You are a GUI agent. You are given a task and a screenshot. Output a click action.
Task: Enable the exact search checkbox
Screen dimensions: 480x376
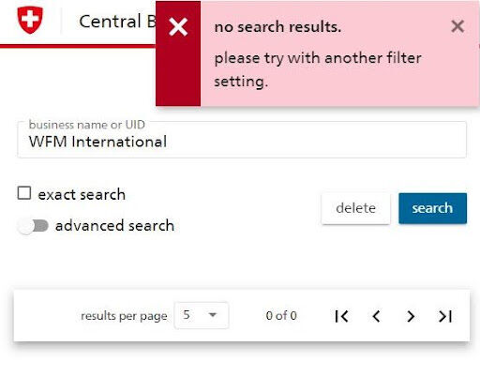pos(24,193)
